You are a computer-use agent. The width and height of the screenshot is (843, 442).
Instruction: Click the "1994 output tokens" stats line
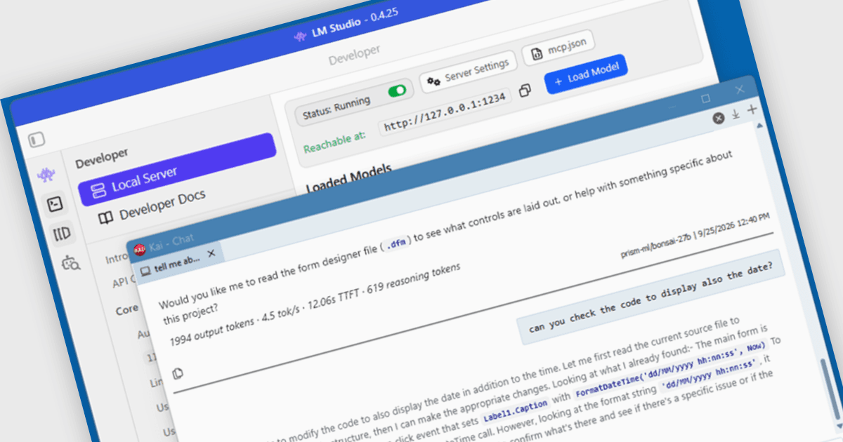click(x=315, y=304)
